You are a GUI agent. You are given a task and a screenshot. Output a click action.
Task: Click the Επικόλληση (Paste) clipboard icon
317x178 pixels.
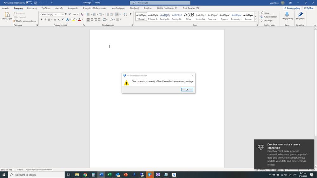pyautogui.click(x=7, y=15)
